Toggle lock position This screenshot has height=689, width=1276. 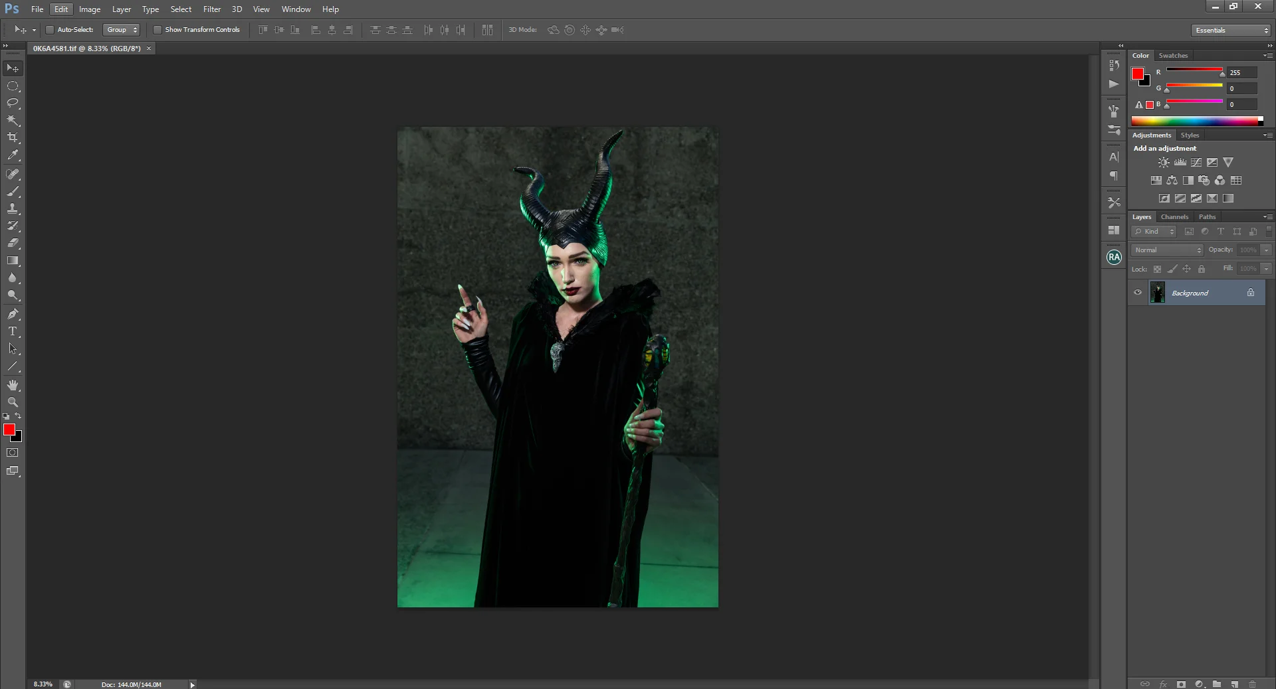(x=1187, y=269)
